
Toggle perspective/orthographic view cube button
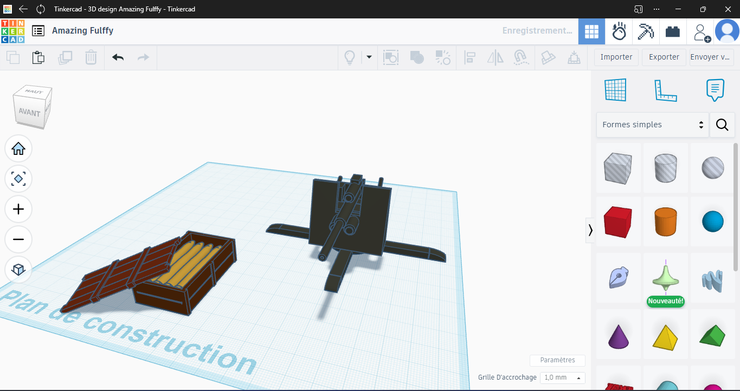[18, 270]
